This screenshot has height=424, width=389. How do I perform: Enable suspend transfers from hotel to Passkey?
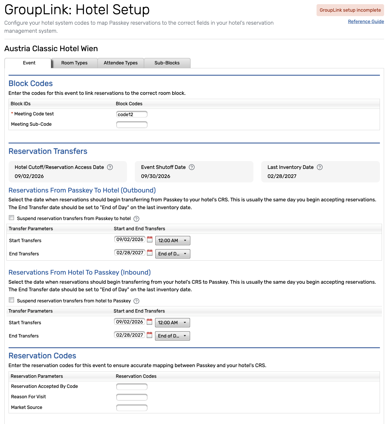11,300
